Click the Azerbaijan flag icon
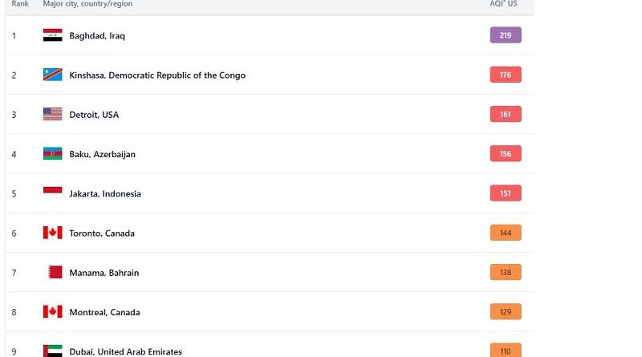 pos(52,154)
